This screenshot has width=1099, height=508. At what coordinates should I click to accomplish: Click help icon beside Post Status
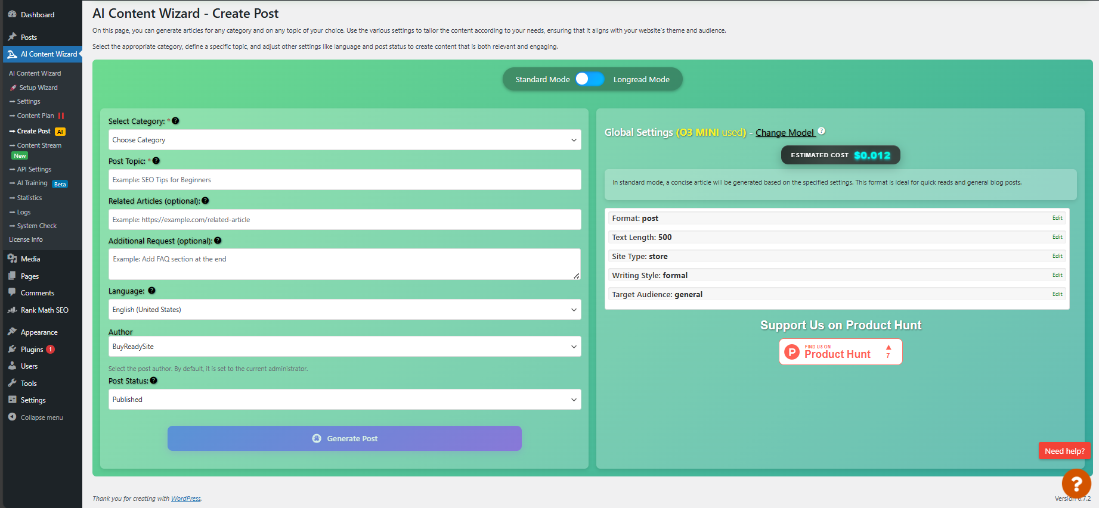(x=153, y=381)
